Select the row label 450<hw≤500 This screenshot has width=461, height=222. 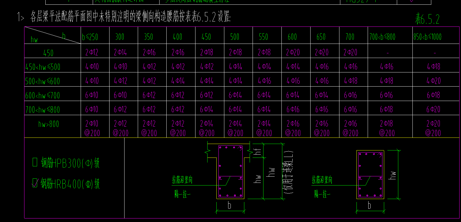pyautogui.click(x=43, y=67)
